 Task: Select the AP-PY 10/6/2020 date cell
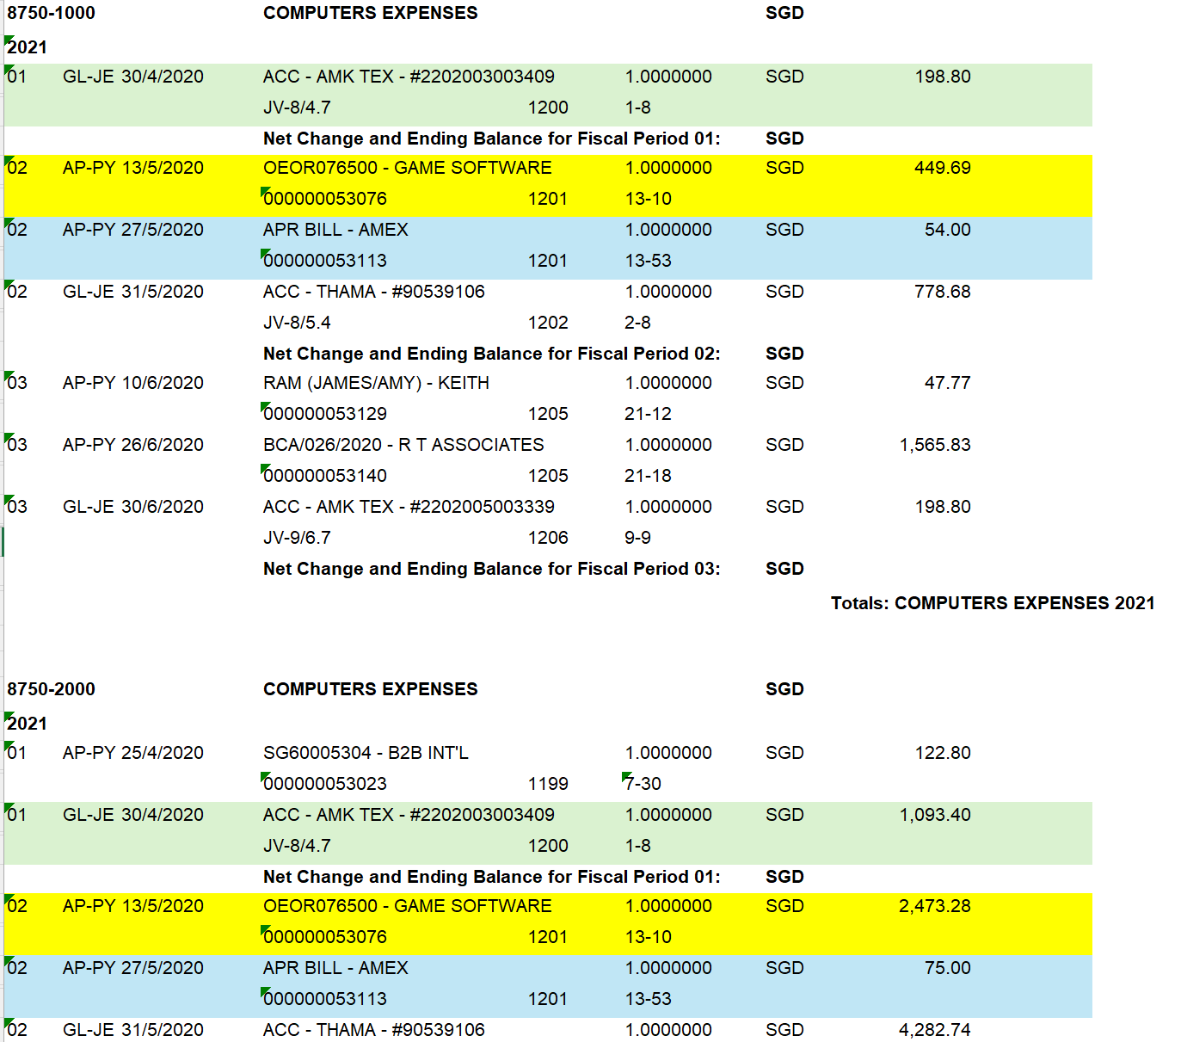click(x=133, y=383)
